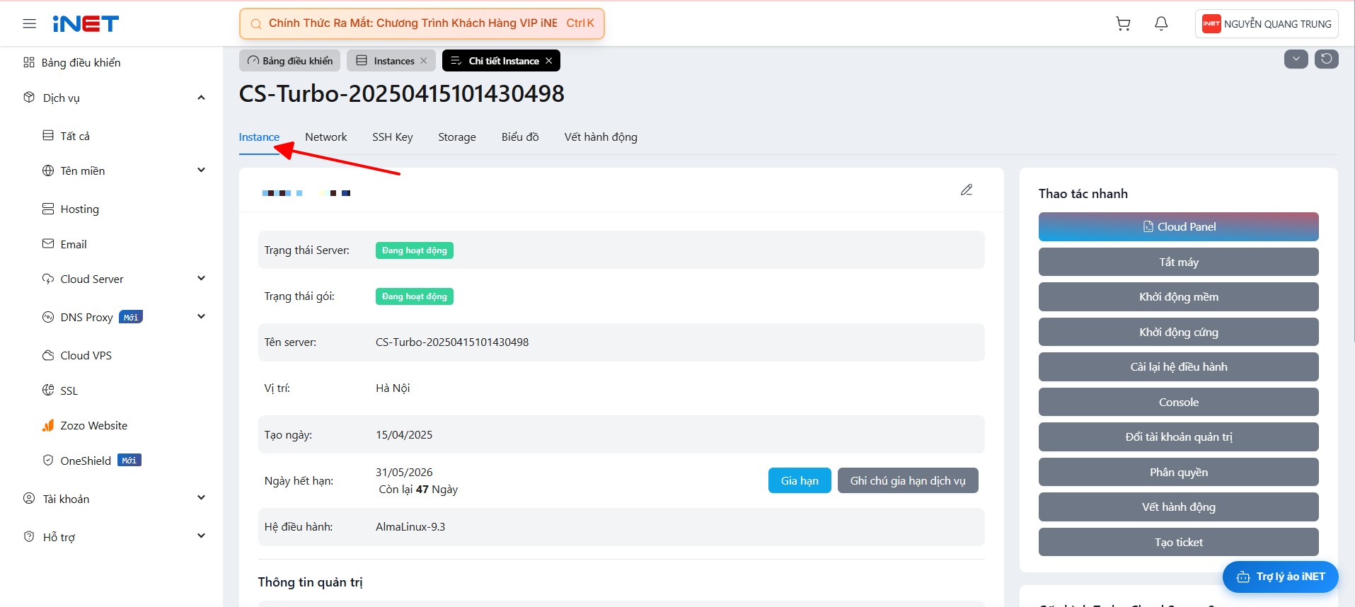Switch to the SSH Key tab
Viewport: 1355px width, 607px height.
[x=393, y=137]
